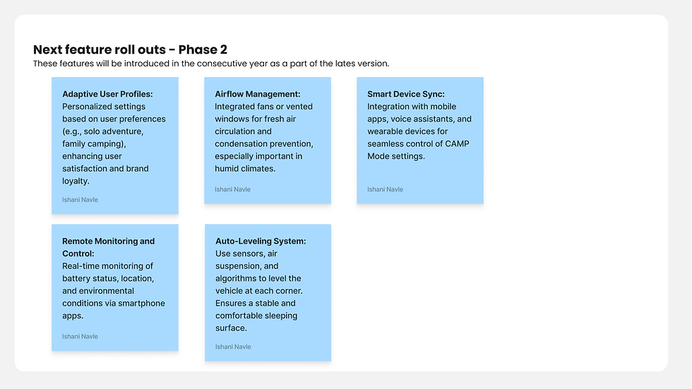Select the Auto-Leveling System sticky note
This screenshot has height=389, width=692.
(268, 292)
